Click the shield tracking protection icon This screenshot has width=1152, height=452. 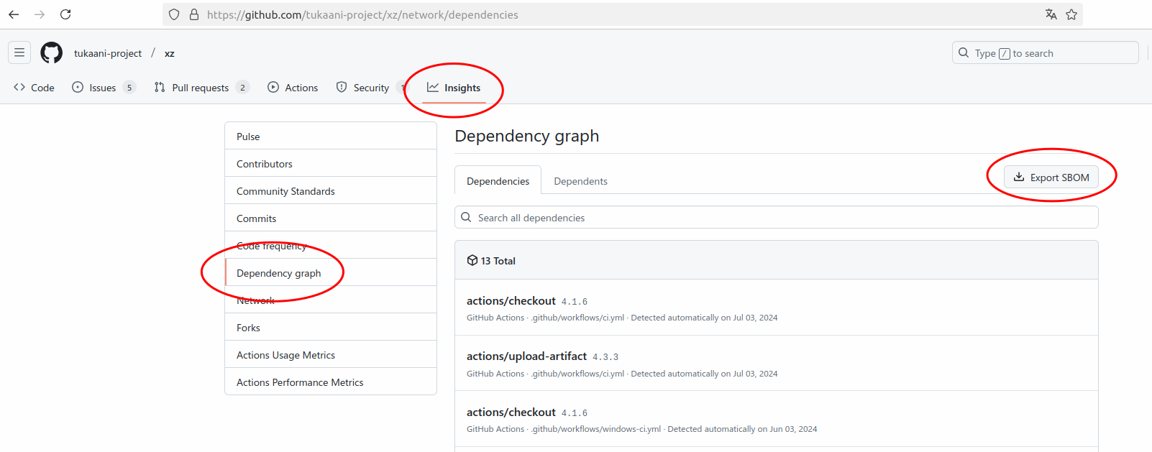pyautogui.click(x=174, y=14)
